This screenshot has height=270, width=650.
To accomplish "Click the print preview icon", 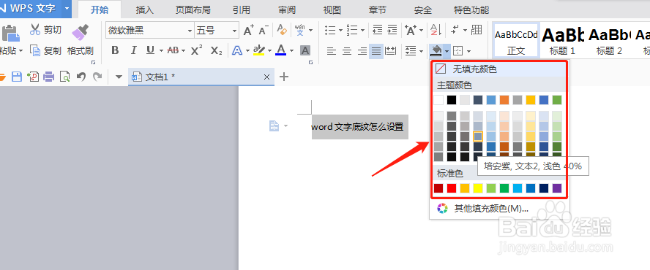I will coord(64,77).
